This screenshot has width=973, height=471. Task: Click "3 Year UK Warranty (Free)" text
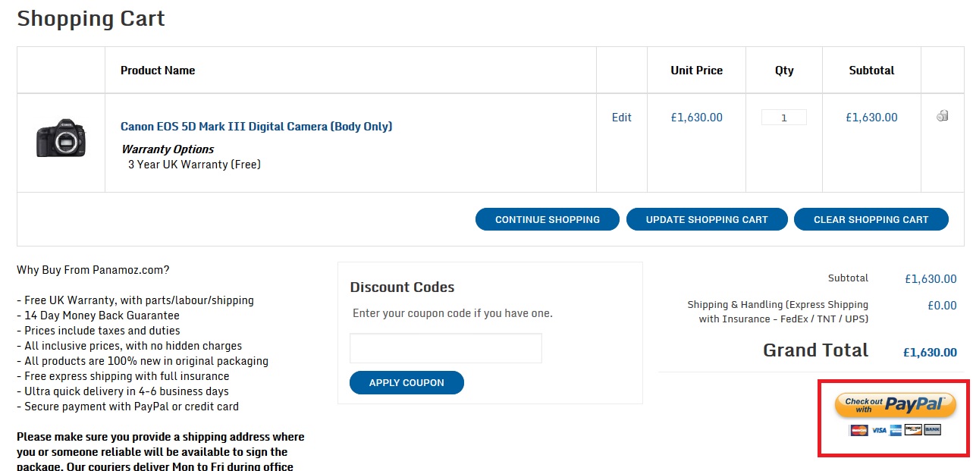194,165
